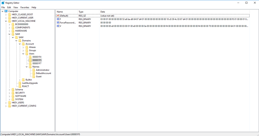
Task: Click the HARDWARE folder icon
Action: (13, 31)
